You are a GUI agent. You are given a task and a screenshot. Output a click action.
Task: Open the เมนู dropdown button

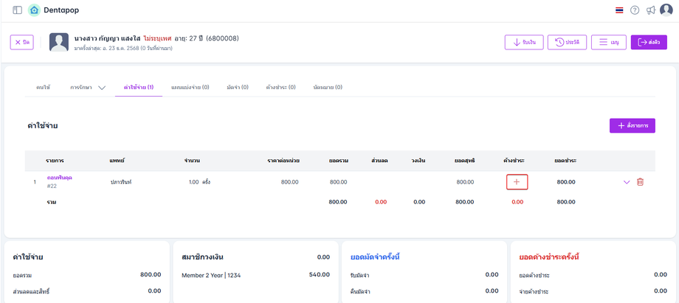tap(608, 42)
